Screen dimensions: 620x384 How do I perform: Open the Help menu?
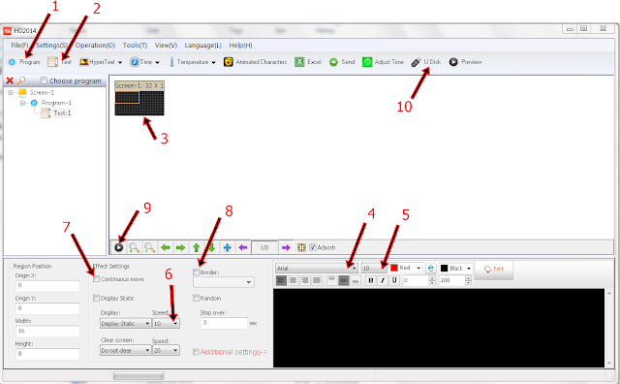click(240, 46)
